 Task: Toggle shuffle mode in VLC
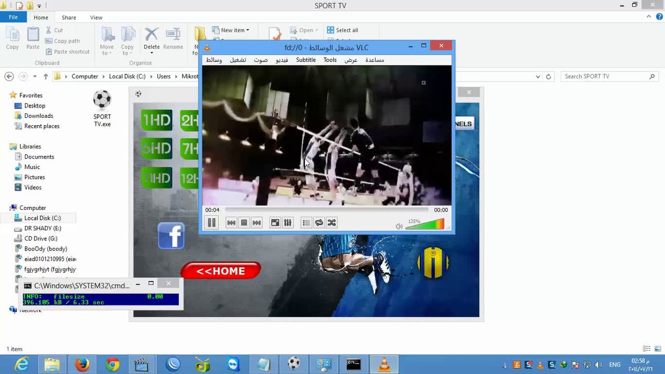point(331,223)
